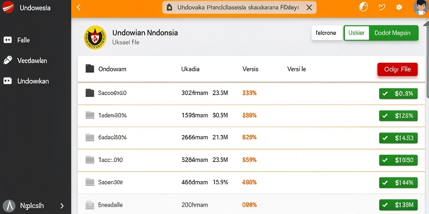
Task: Click the back arrow in orange header
Action: tap(78, 8)
